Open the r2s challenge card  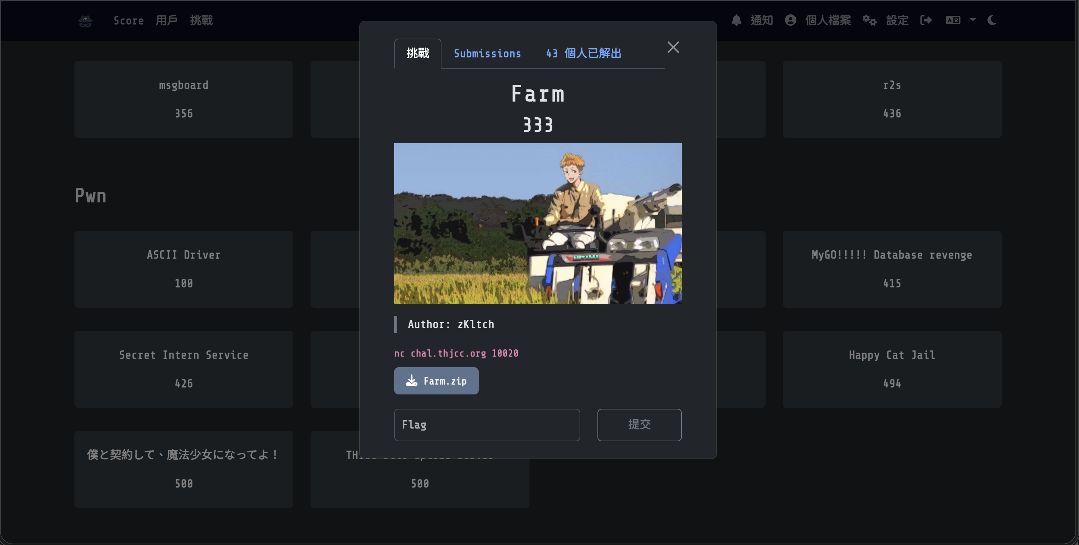pyautogui.click(x=892, y=99)
